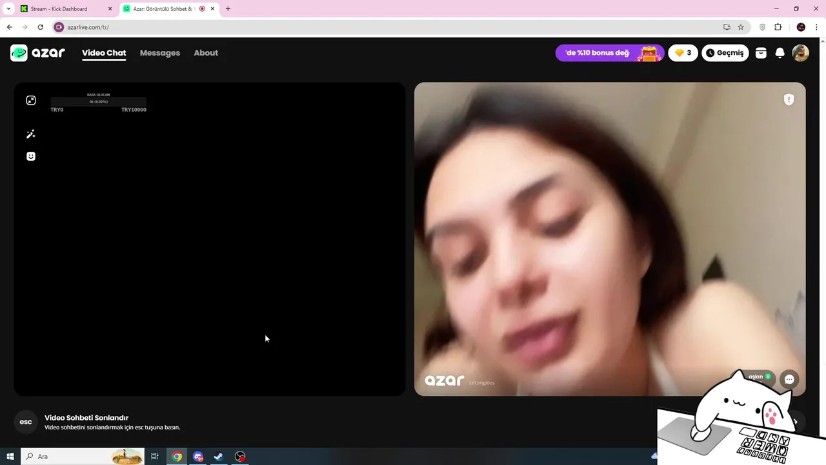Screen dimensions: 826x465
Task: Go back in browser history
Action: (x=9, y=27)
